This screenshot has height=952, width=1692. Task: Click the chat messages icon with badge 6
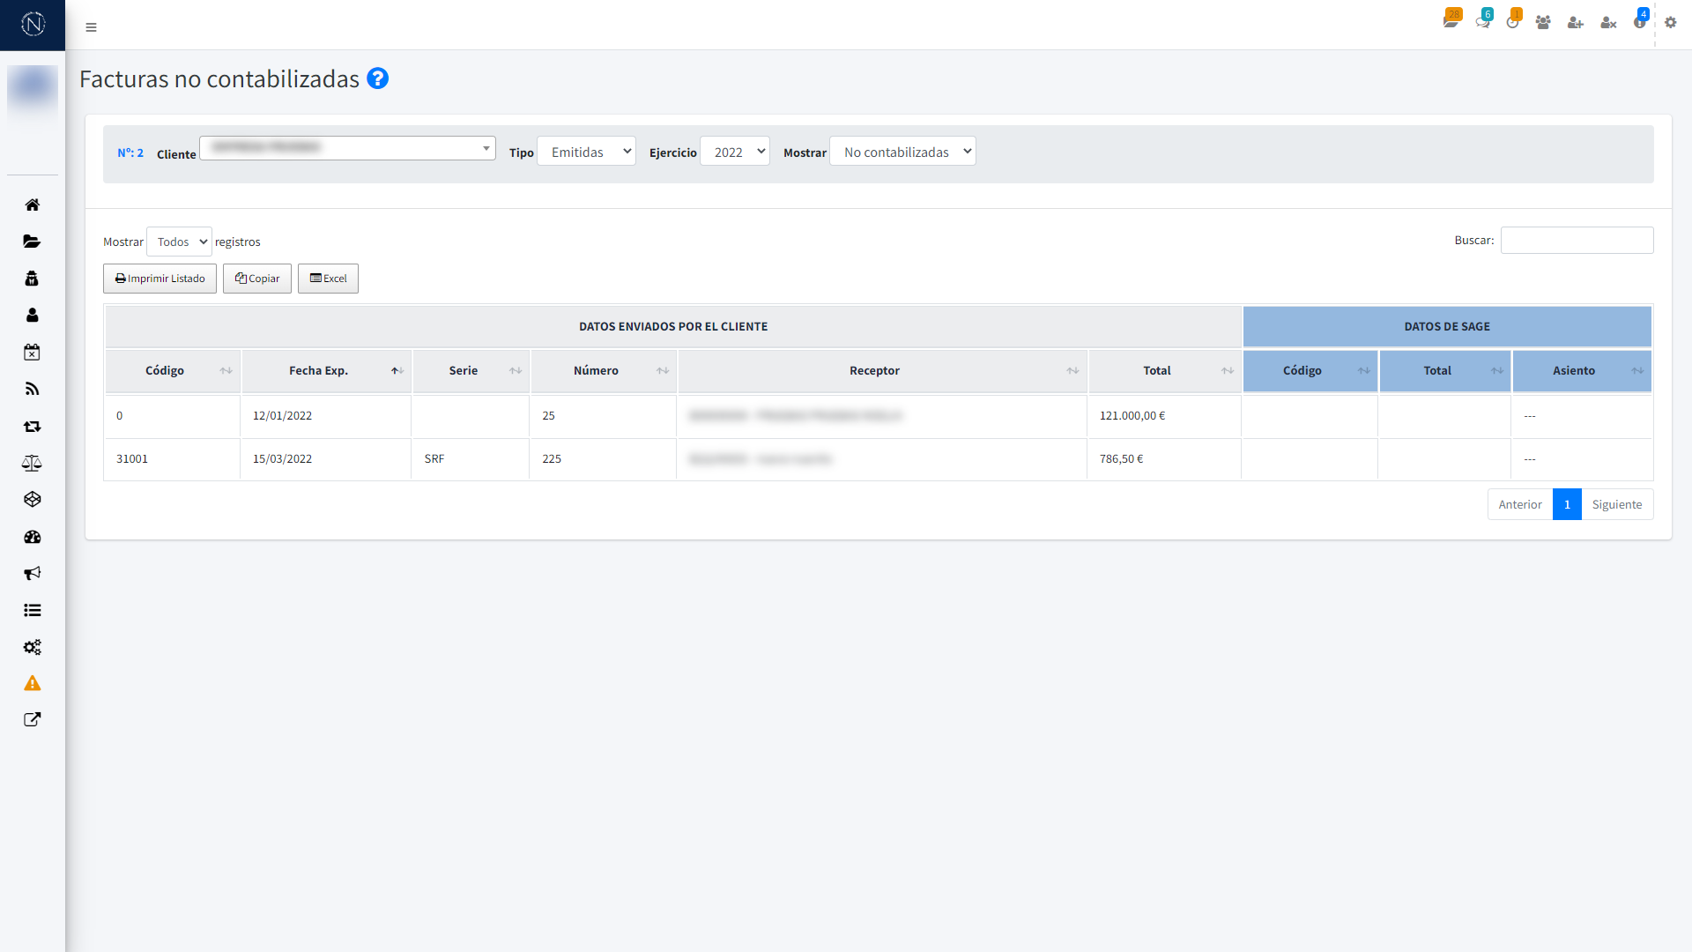coord(1483,22)
